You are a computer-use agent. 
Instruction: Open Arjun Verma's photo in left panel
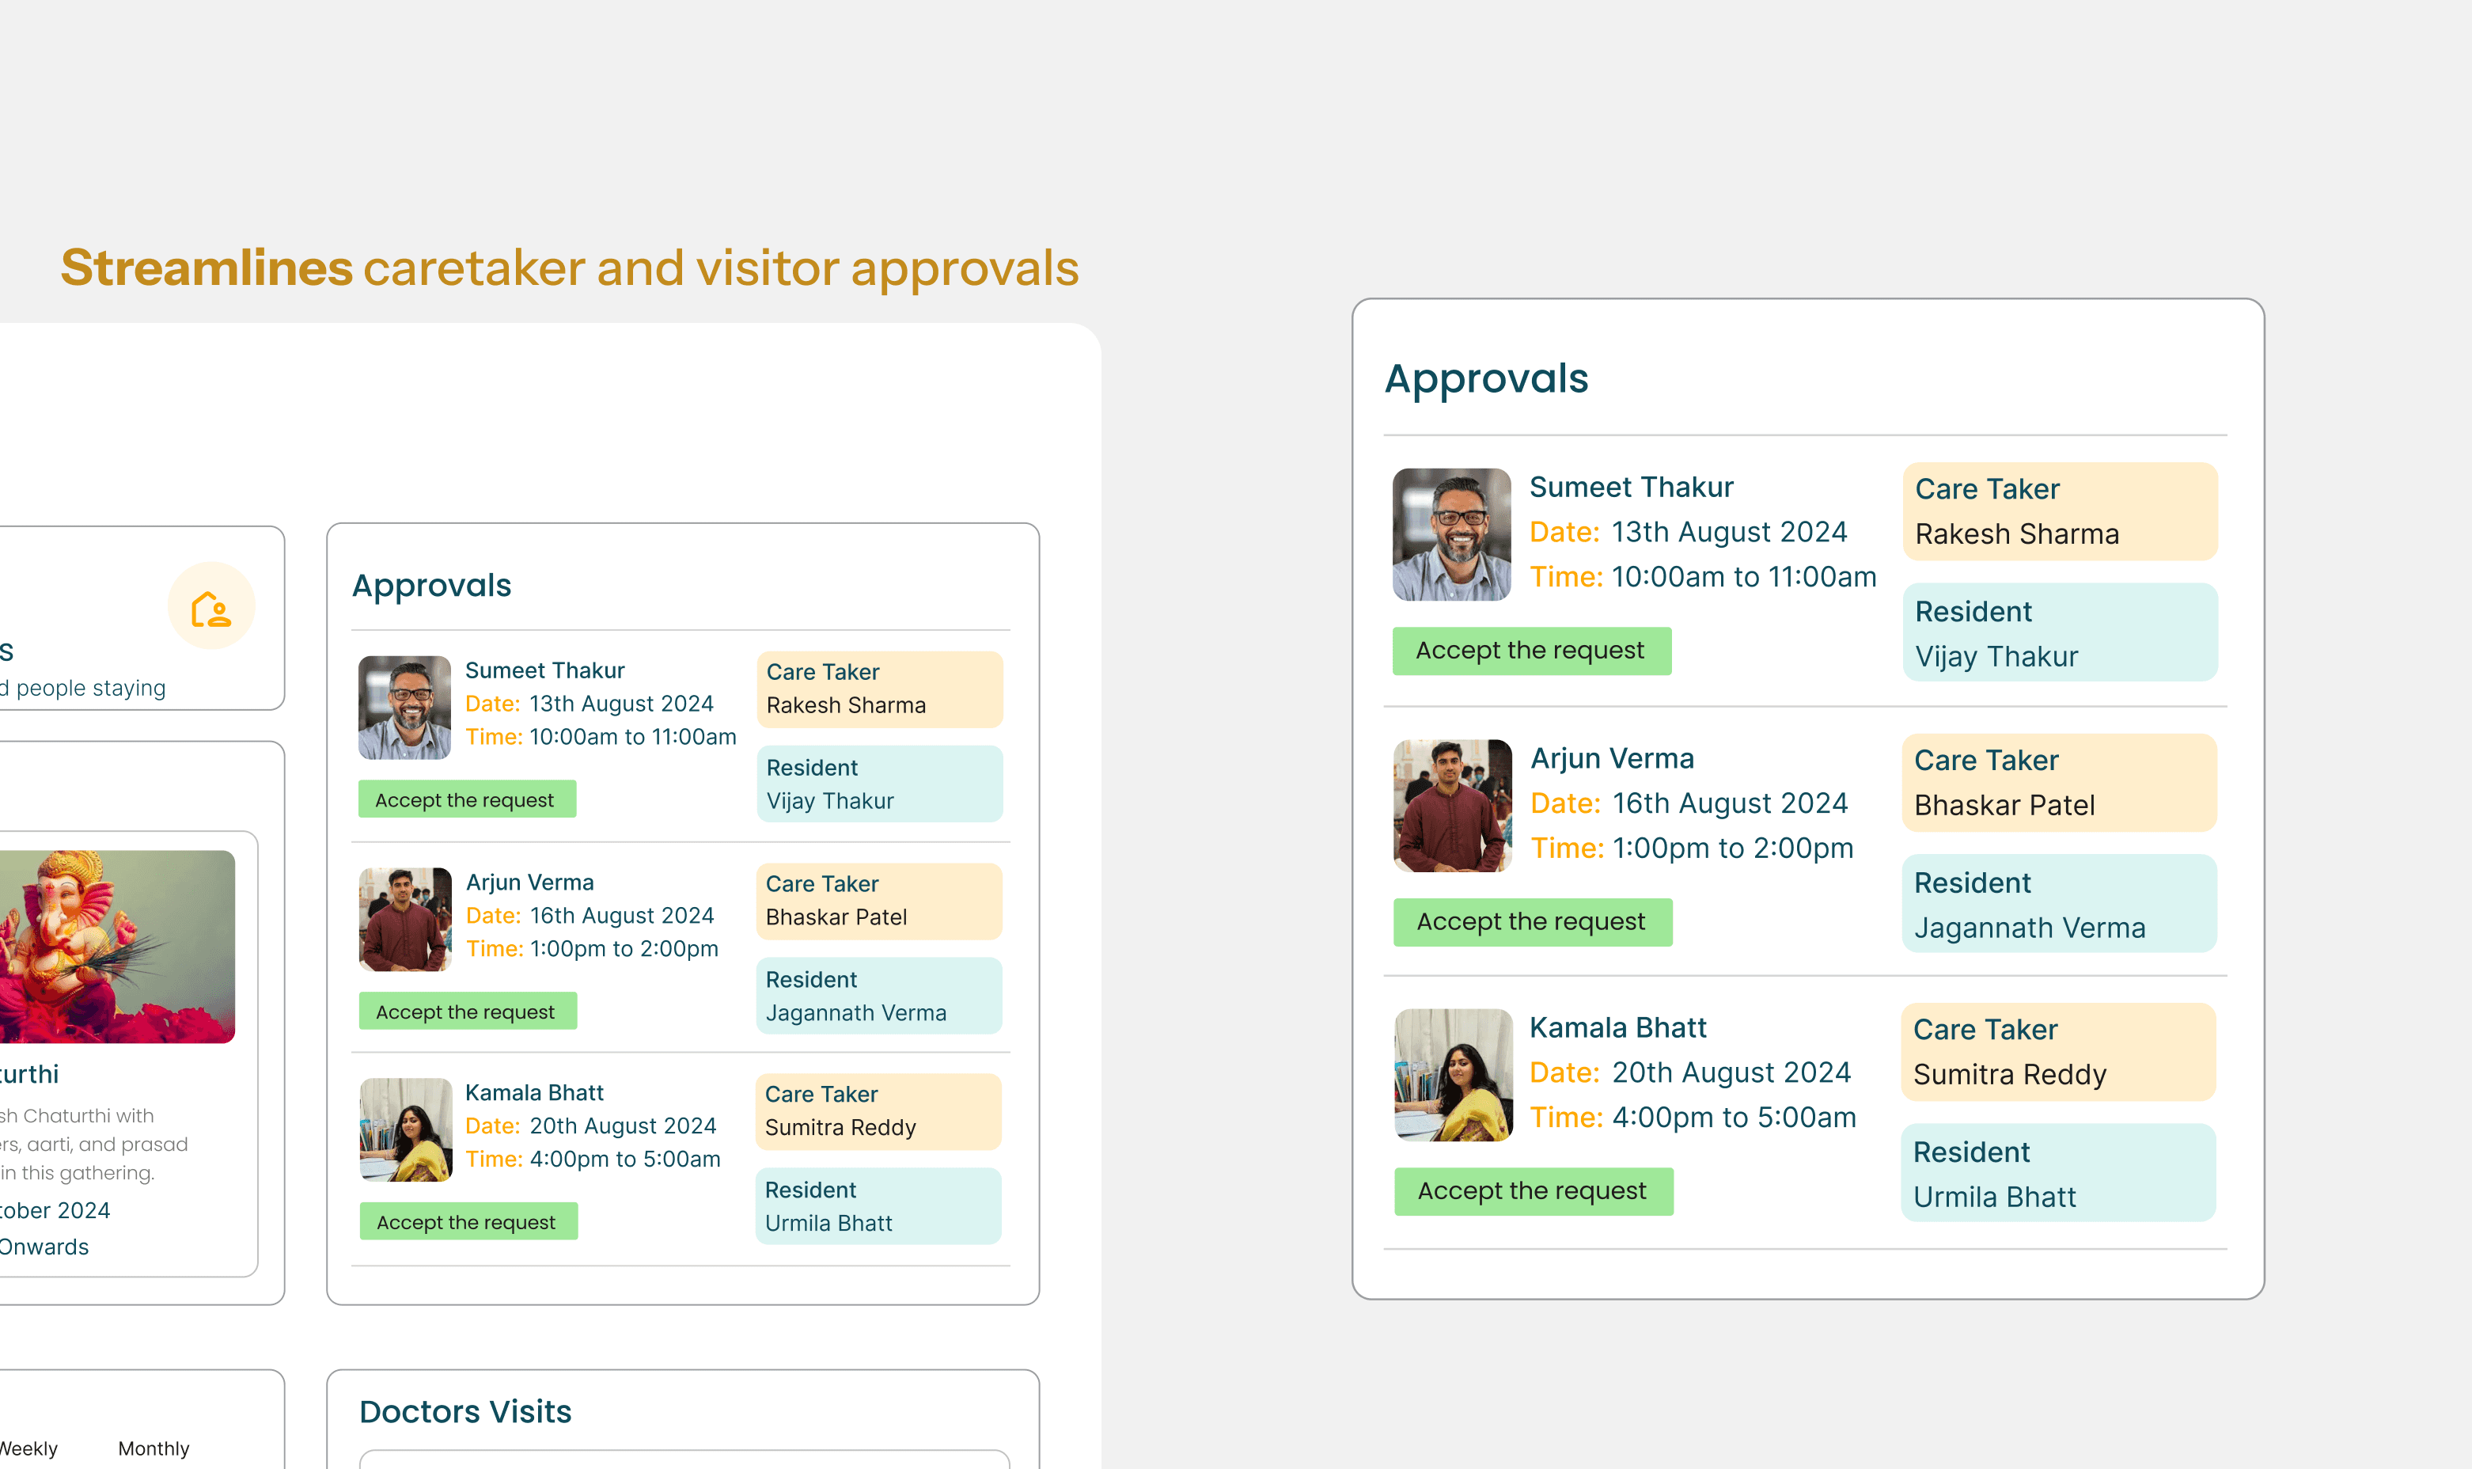pos(404,920)
